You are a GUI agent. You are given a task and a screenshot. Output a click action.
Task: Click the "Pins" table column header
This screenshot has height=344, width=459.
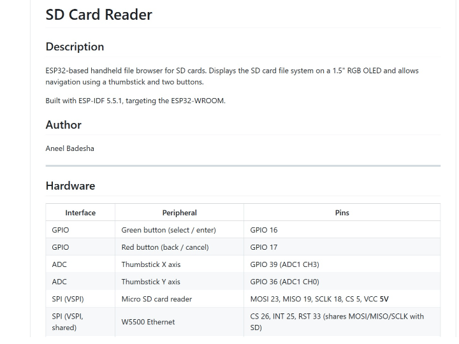click(x=342, y=213)
